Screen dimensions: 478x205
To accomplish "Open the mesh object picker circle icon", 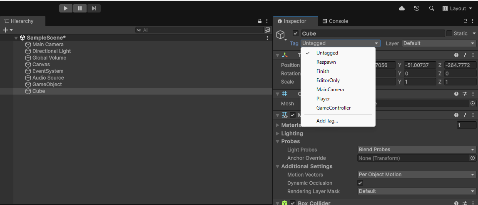I will tap(472, 103).
